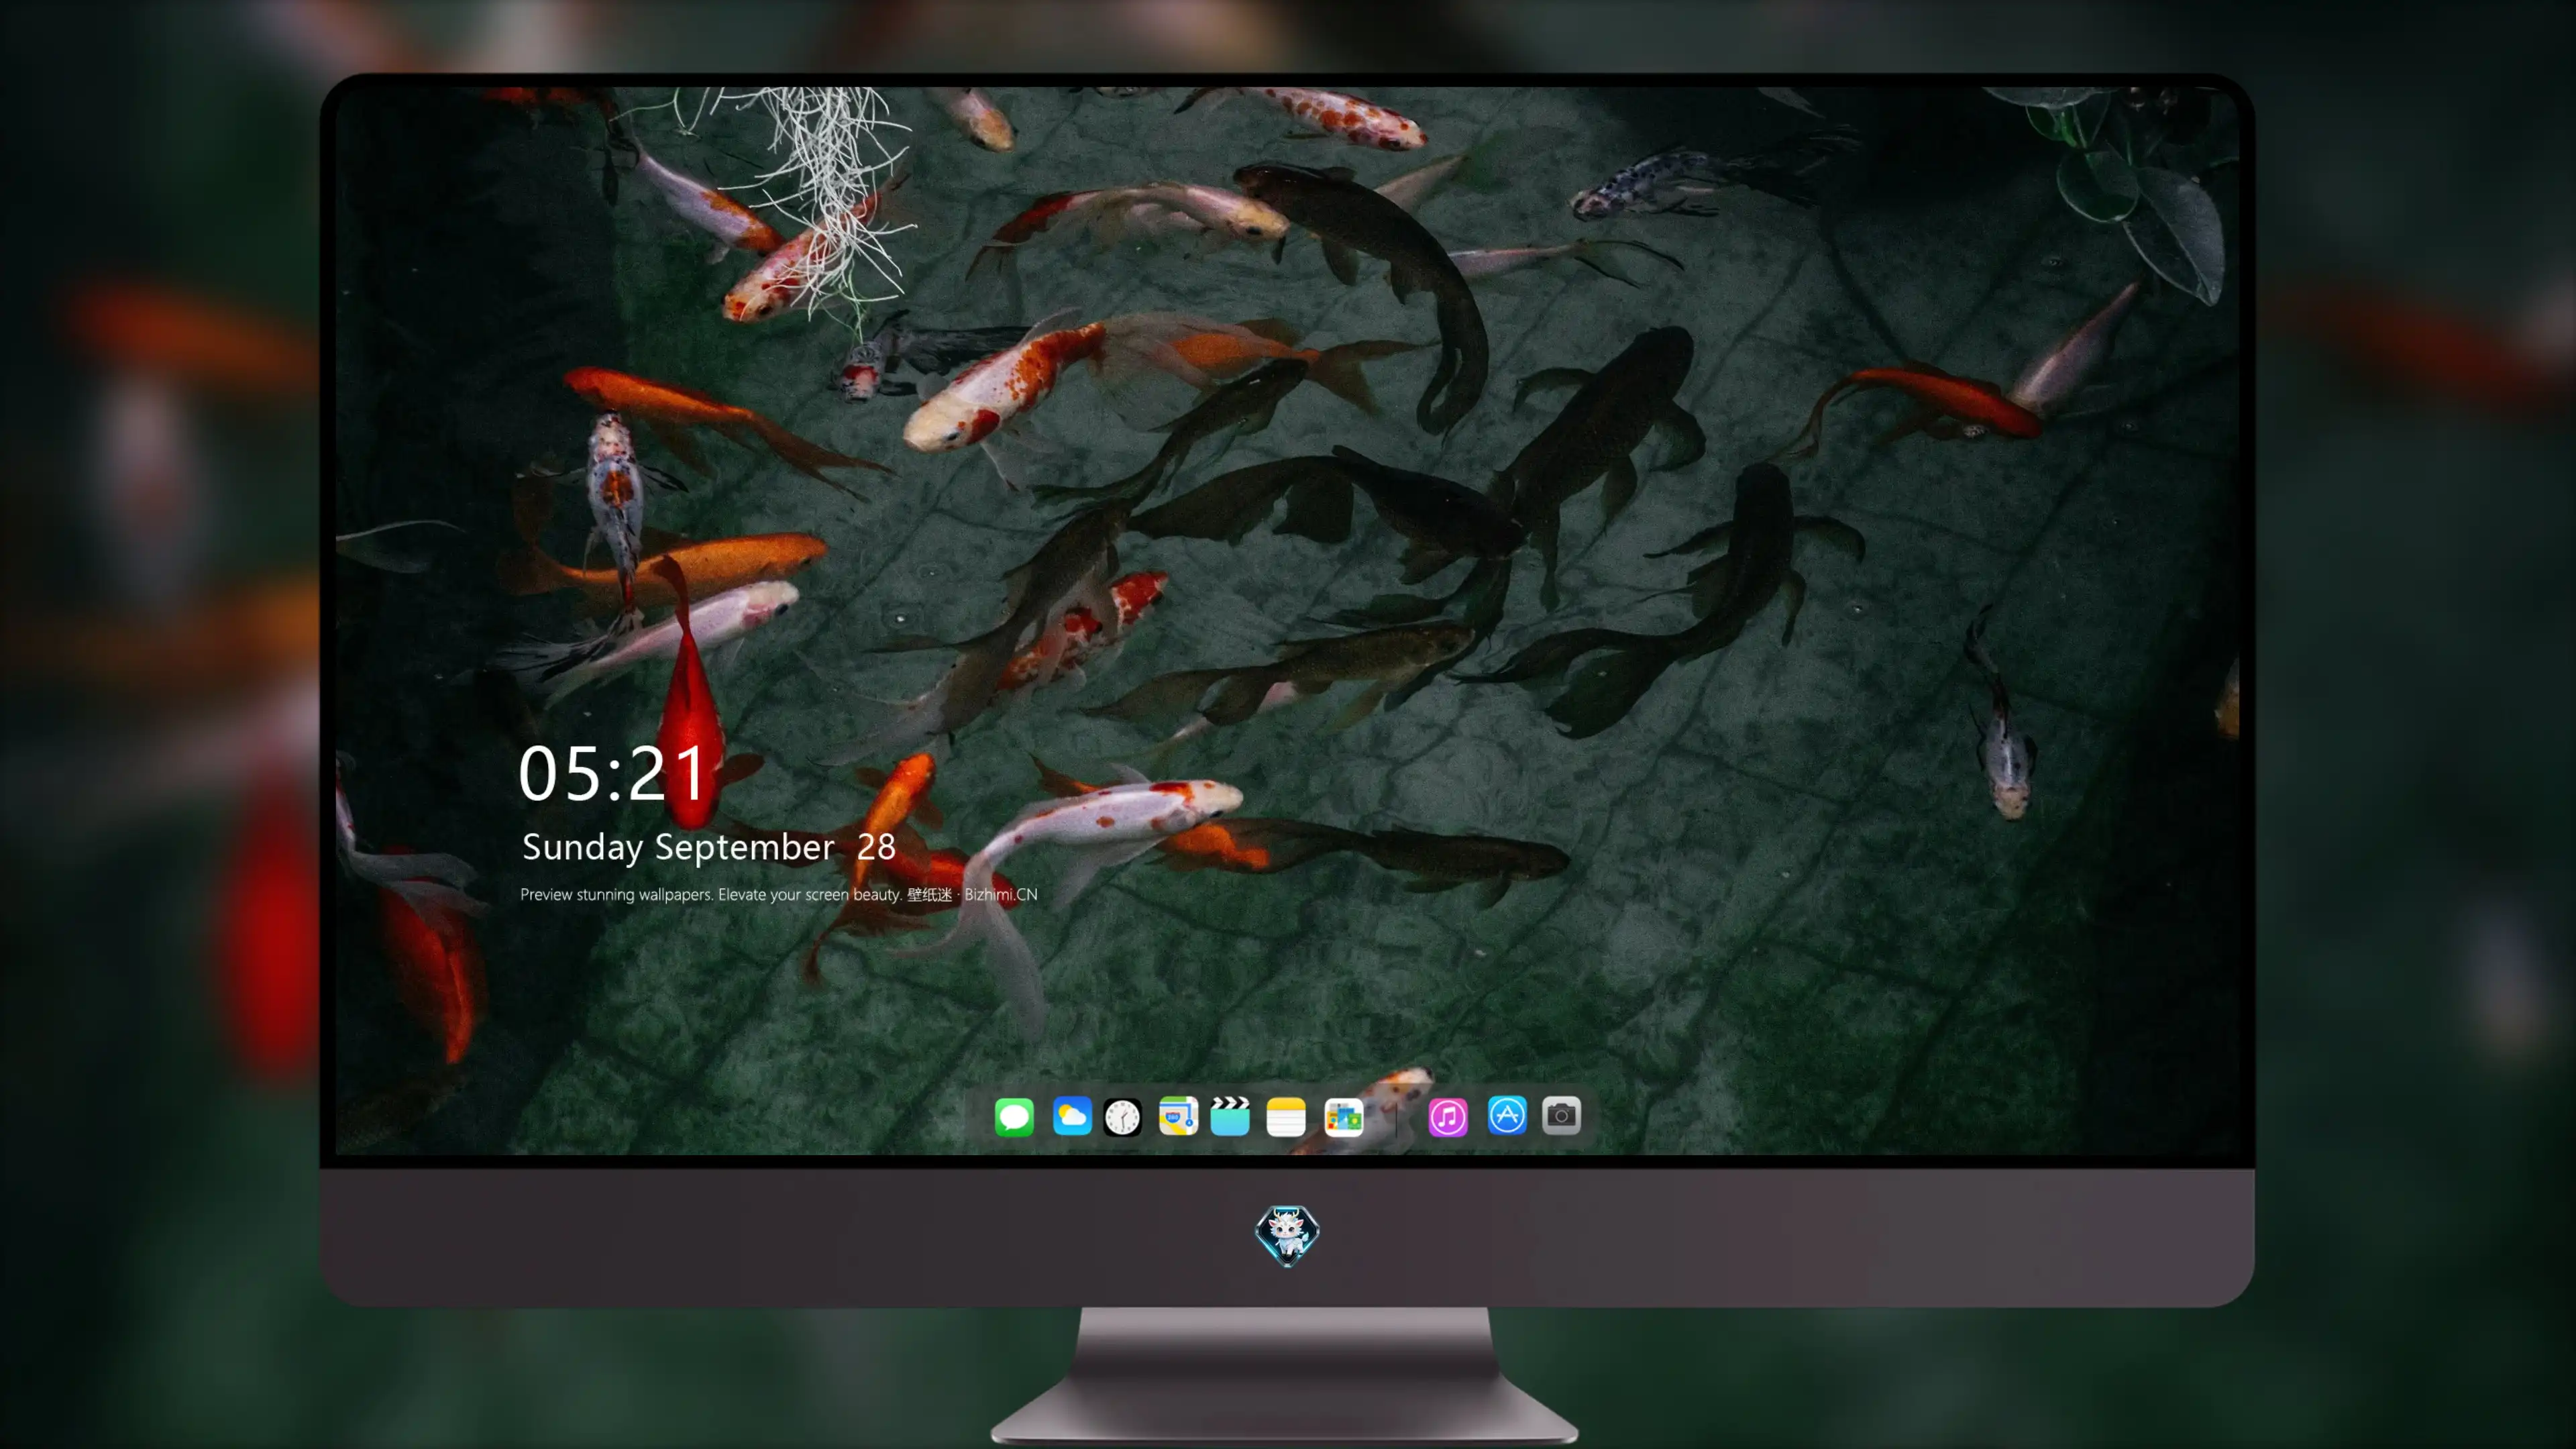
Task: Click the dragon logo on monitor chin
Action: (1287, 1235)
